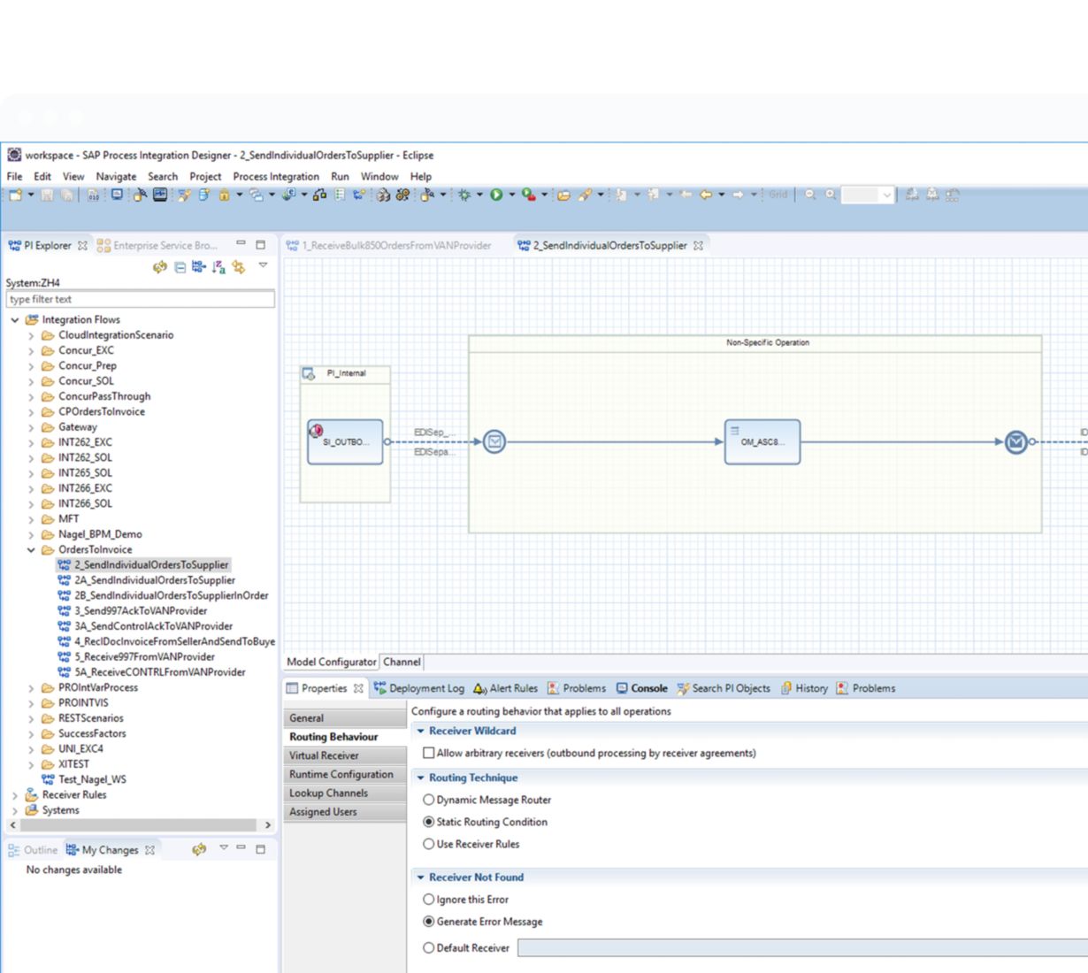
Task: Select Static Routing Condition option
Action: [x=429, y=822]
